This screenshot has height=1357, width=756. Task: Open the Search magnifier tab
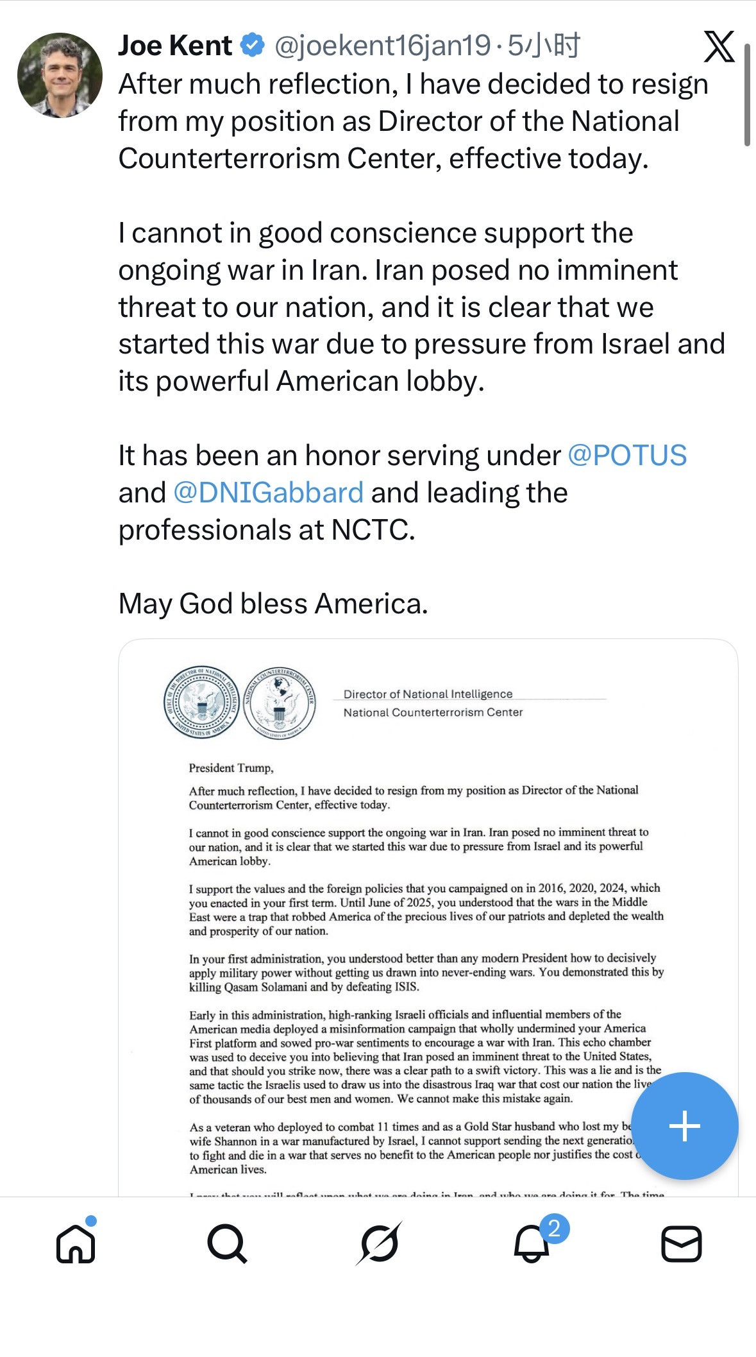pyautogui.click(x=227, y=1243)
